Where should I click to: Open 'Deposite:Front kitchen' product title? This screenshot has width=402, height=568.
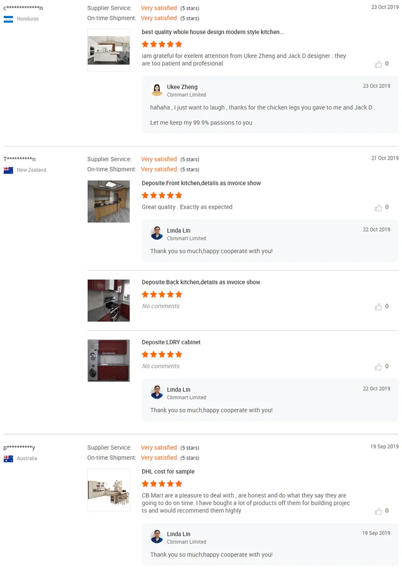click(201, 183)
